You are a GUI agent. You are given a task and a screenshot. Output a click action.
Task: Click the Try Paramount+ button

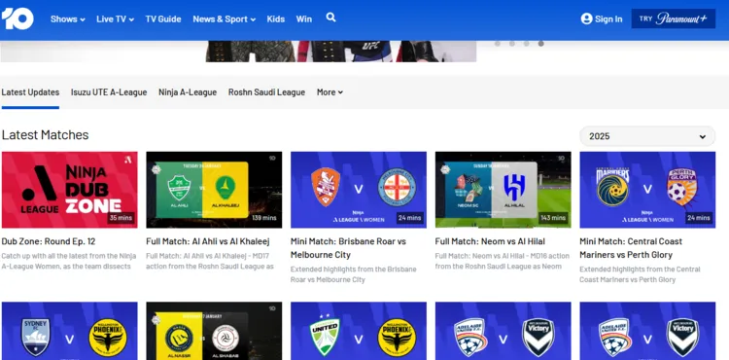tap(674, 18)
